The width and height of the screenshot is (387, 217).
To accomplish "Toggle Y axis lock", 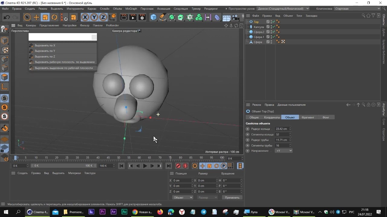I will (x=94, y=17).
